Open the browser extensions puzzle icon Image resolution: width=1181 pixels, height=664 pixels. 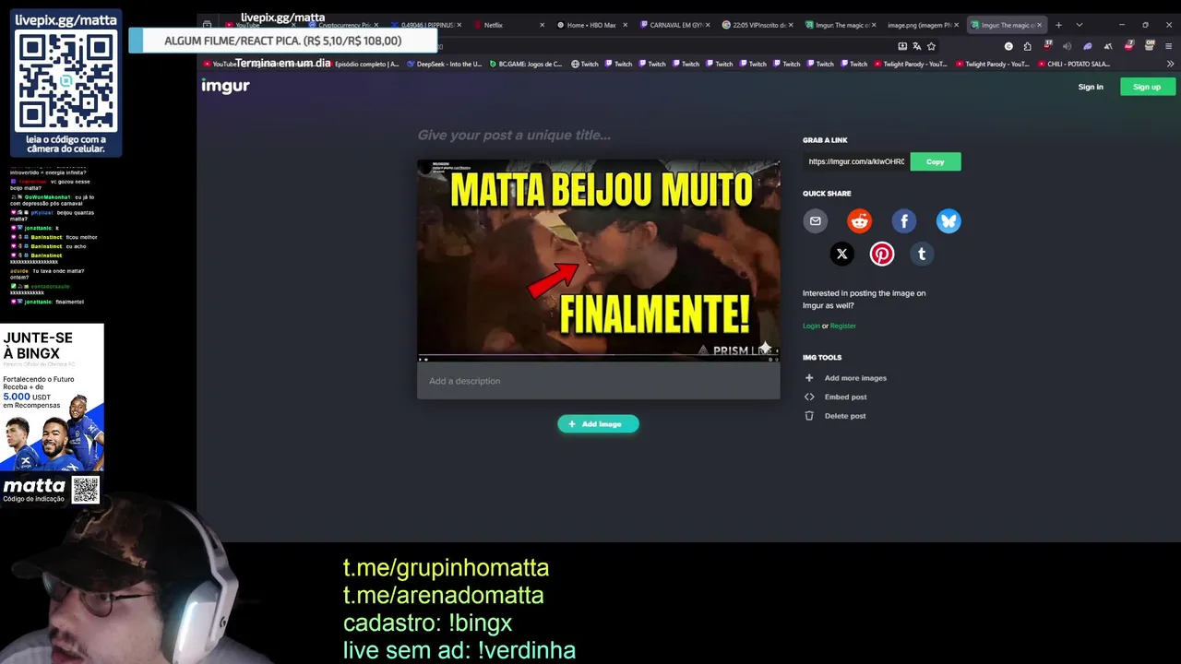(x=1027, y=46)
